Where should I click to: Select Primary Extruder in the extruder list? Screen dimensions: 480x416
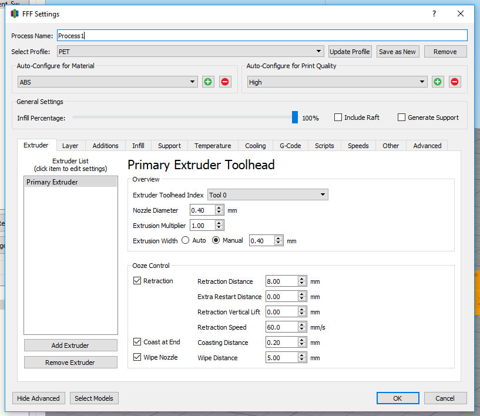point(71,182)
